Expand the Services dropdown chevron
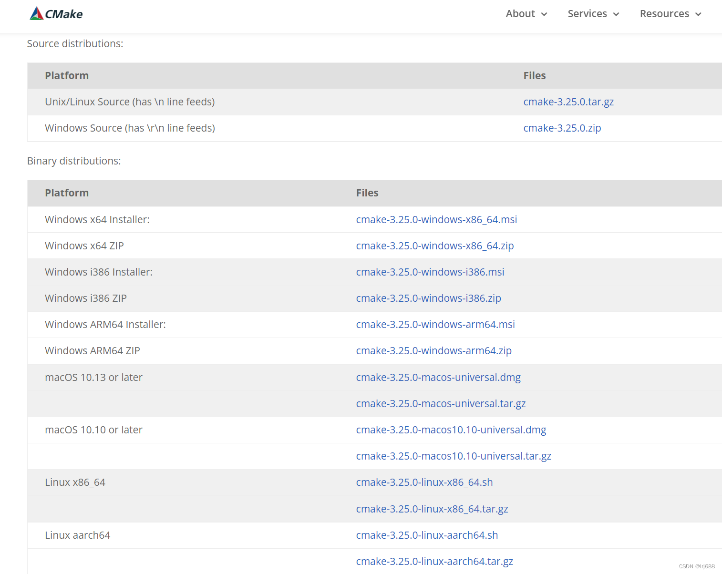 pyautogui.click(x=616, y=14)
